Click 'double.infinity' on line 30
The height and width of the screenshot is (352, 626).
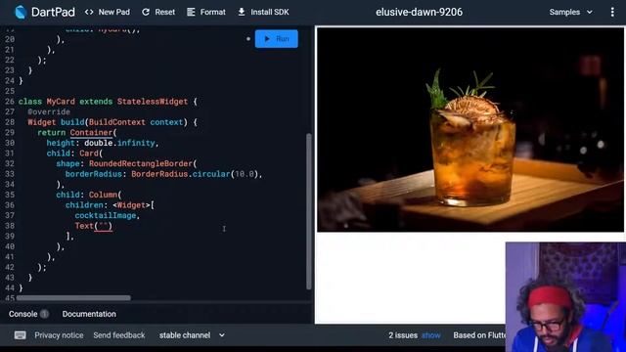(x=119, y=143)
